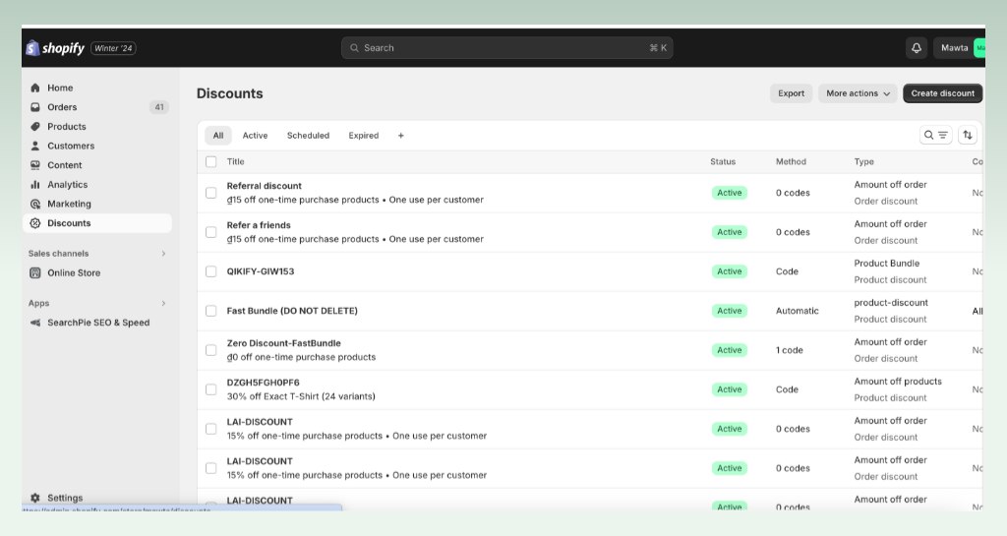Click the Settings gear icon
This screenshot has width=1007, height=536.
[x=35, y=498]
